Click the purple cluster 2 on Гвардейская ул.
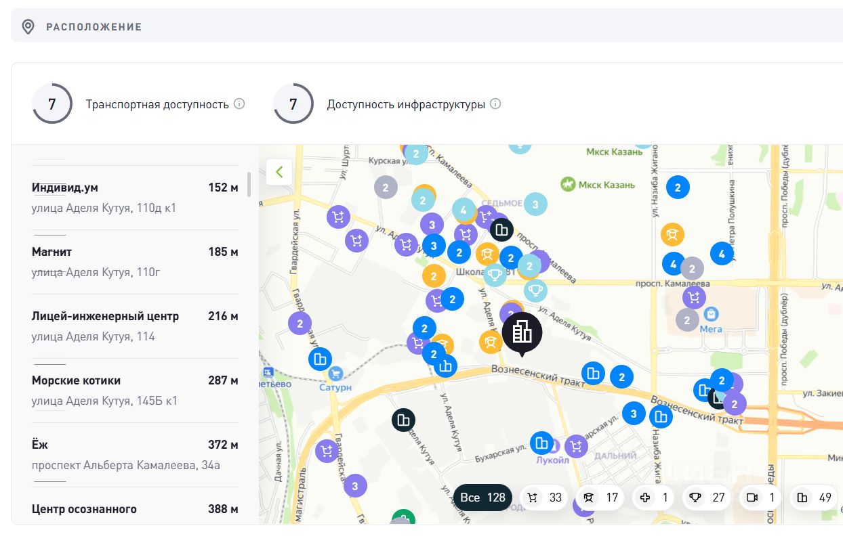 pos(300,323)
